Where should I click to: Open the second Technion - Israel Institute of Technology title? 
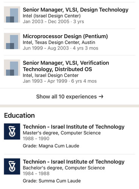point(74,162)
